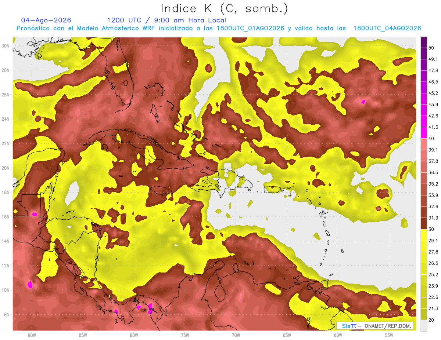Click the colorbar value "39.1"
Screen dimensions: 441x340
click(433, 150)
